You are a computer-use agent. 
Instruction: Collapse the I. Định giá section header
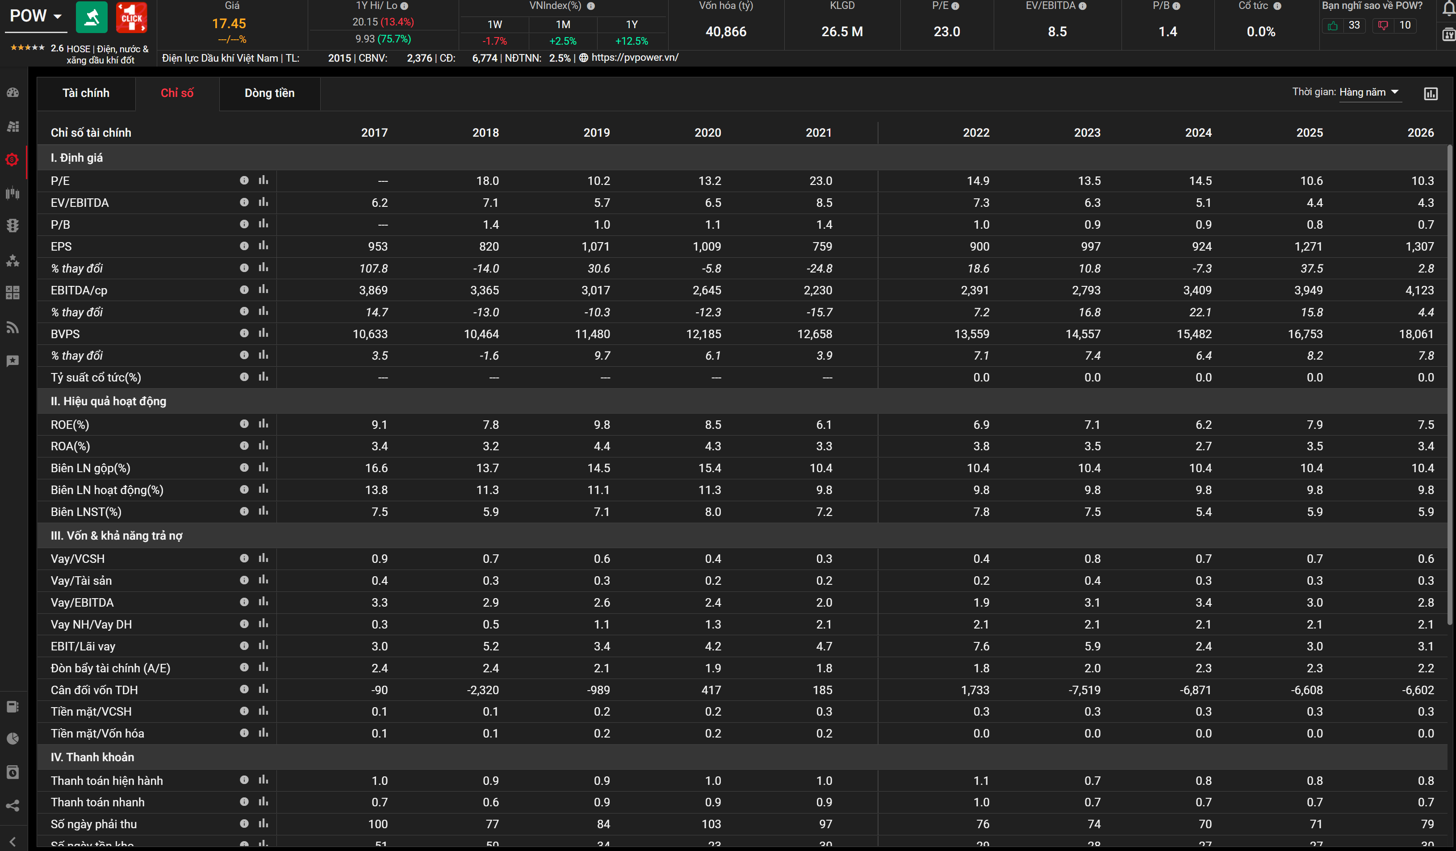pyautogui.click(x=742, y=158)
